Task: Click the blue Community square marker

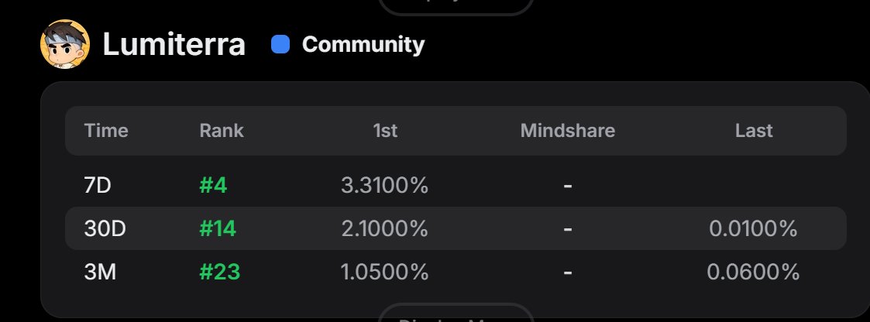Action: tap(280, 45)
